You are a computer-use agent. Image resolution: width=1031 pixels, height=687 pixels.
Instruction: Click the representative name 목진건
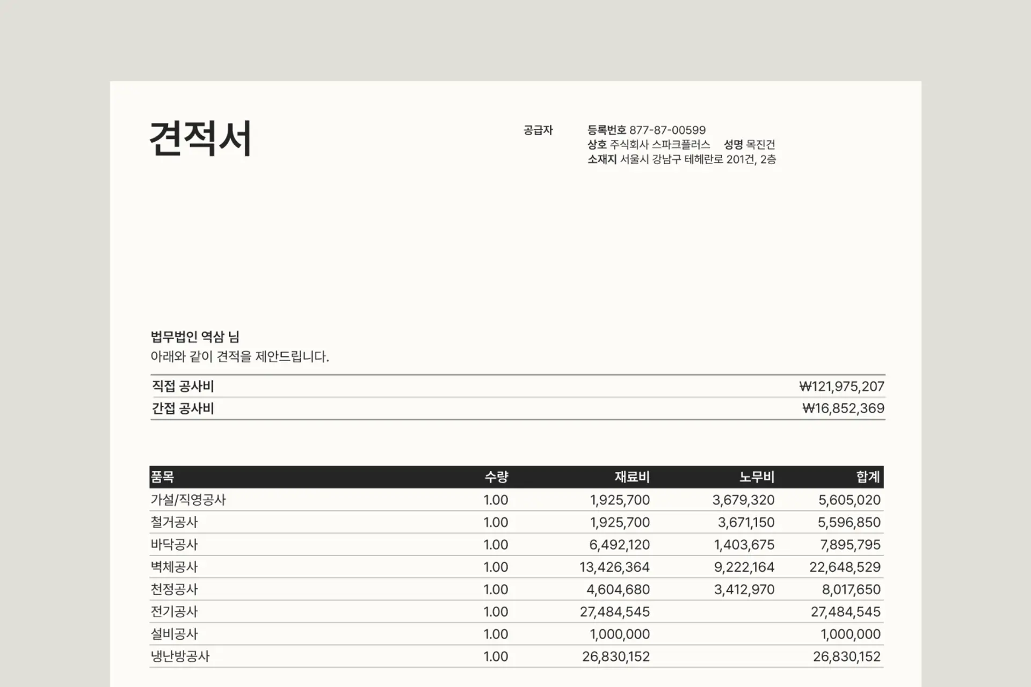point(760,145)
